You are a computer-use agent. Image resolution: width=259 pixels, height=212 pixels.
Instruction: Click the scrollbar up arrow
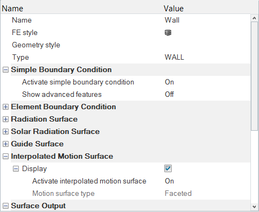point(254,18)
